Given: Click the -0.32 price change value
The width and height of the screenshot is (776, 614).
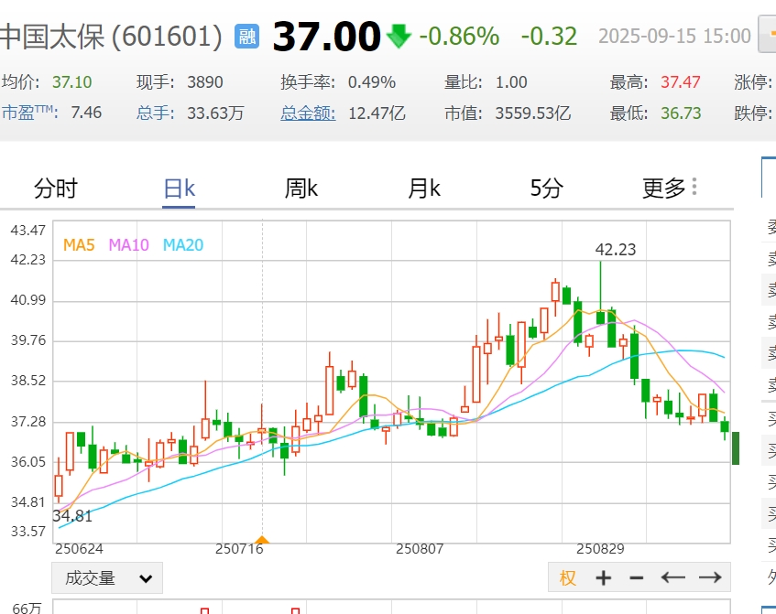Looking at the screenshot, I should click(549, 37).
